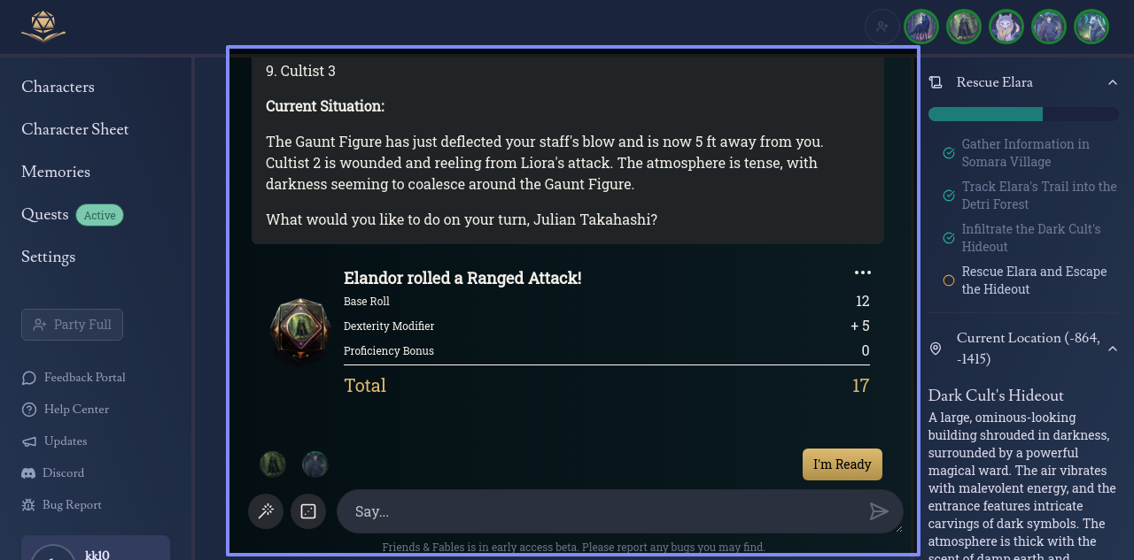1134x560 pixels.
Task: Open the Characters menu item
Action: click(58, 87)
